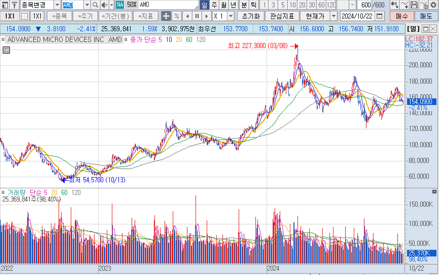
Task: Open the =기간(봉) menu
Action: point(115,16)
